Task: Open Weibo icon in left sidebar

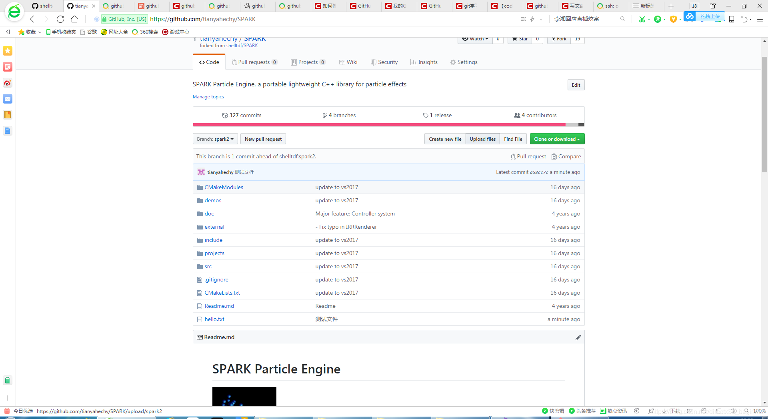Action: tap(8, 83)
